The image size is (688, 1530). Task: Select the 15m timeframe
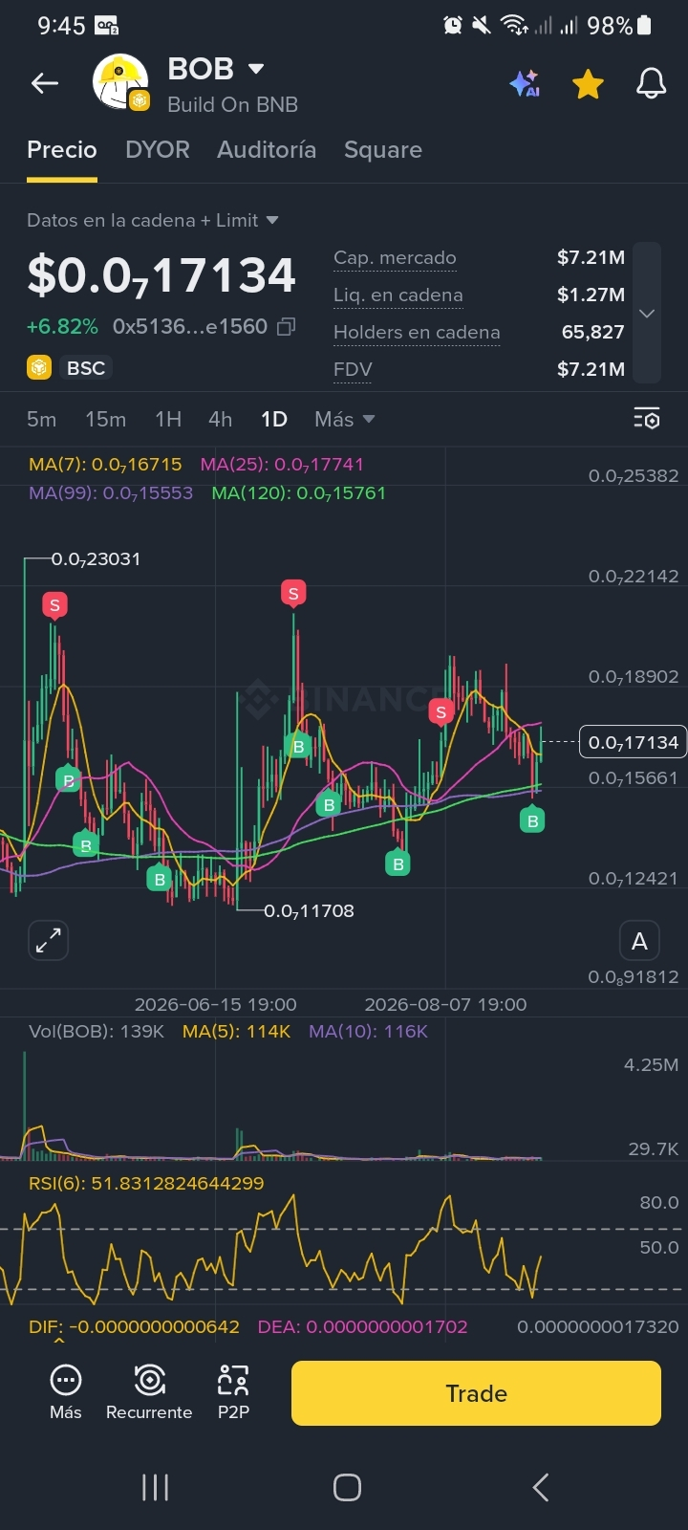tap(105, 420)
